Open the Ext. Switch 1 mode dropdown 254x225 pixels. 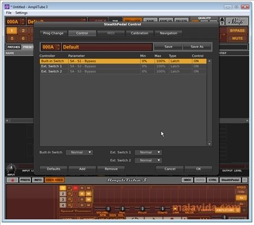pos(148,152)
